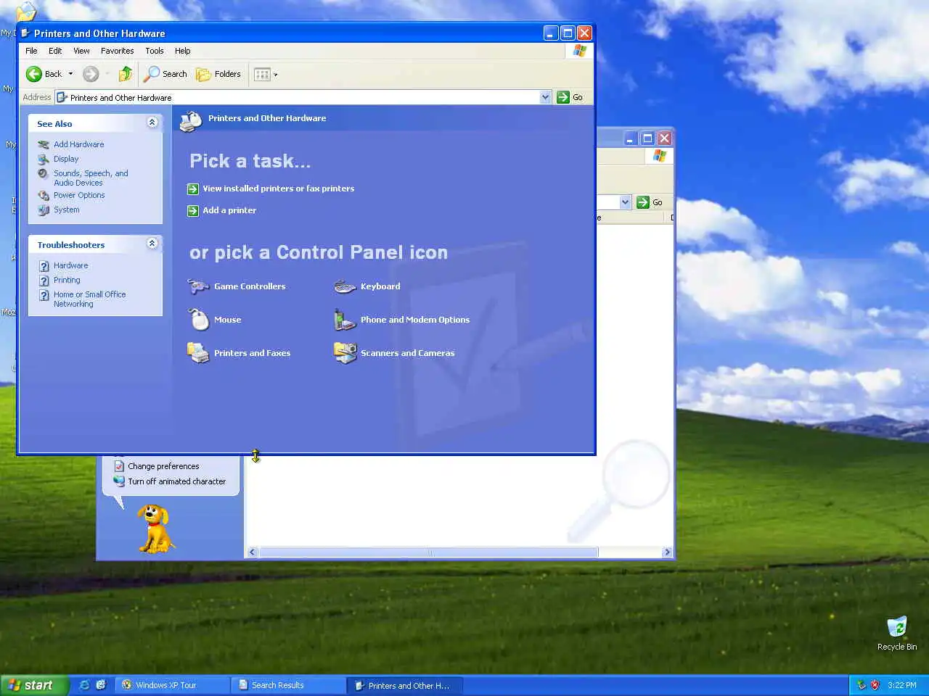Click horizontal scrollbar in Search Results window
The image size is (929, 696).
coord(428,552)
